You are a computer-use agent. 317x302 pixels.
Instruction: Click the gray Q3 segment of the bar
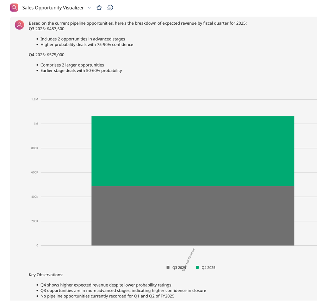tap(193, 215)
